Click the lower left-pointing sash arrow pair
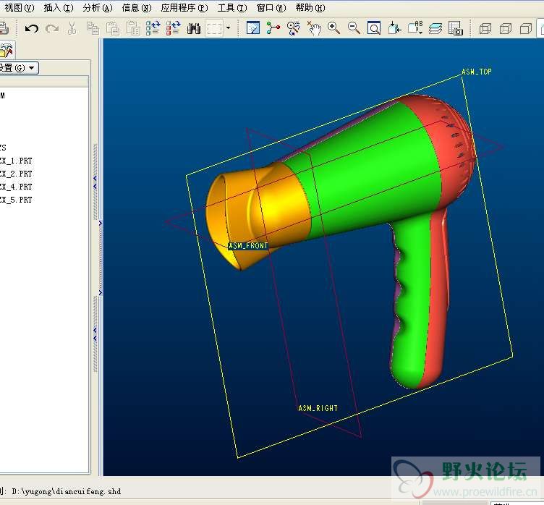 click(95, 334)
